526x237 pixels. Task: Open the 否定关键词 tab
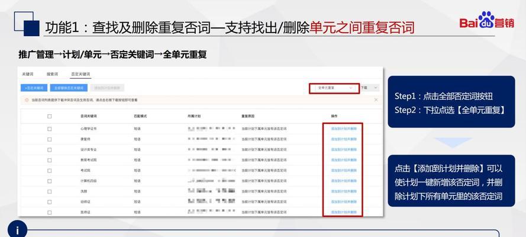pyautogui.click(x=80, y=74)
